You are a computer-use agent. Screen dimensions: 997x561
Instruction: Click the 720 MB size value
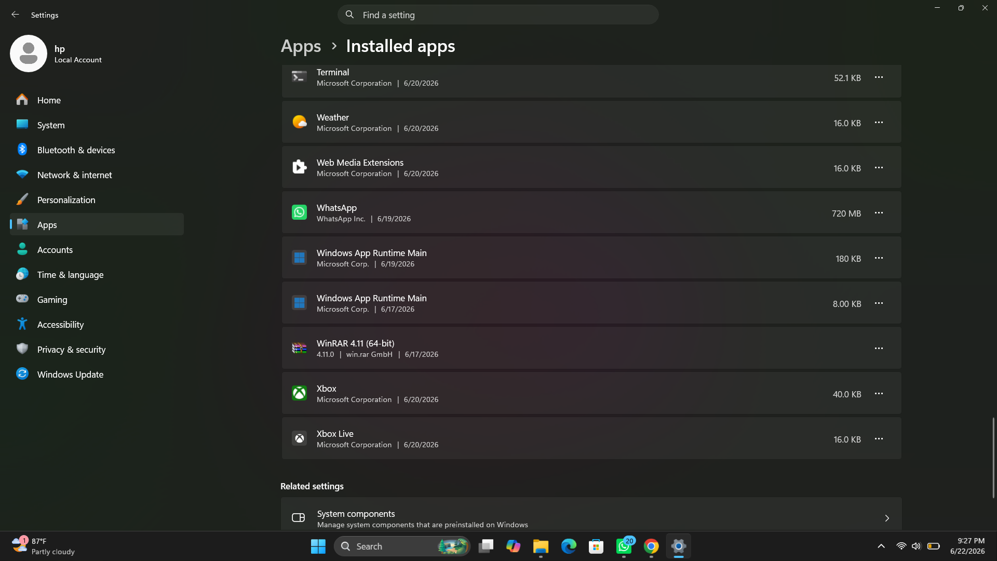[x=846, y=213]
